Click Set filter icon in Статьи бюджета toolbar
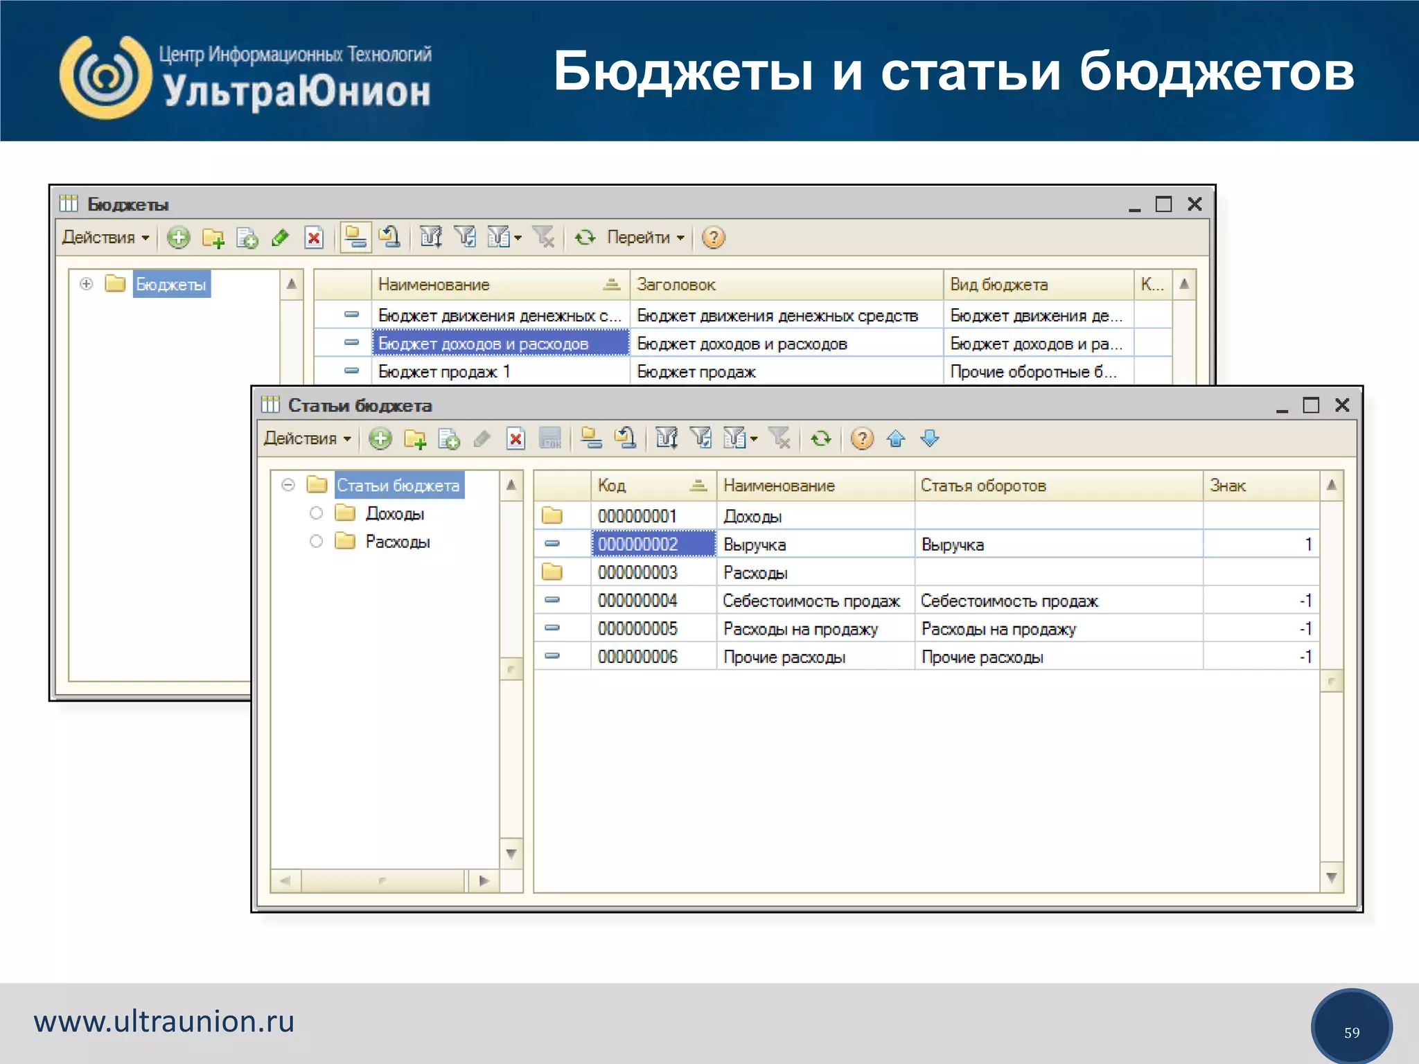Image resolution: width=1419 pixels, height=1064 pixels. pos(667,438)
